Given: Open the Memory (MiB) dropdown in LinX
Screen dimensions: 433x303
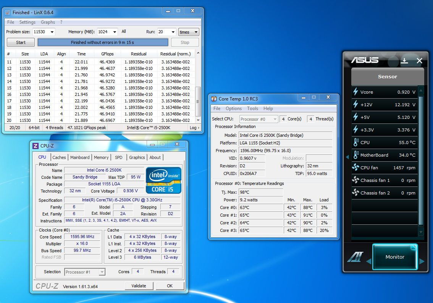Looking at the screenshot, I should pos(115,32).
